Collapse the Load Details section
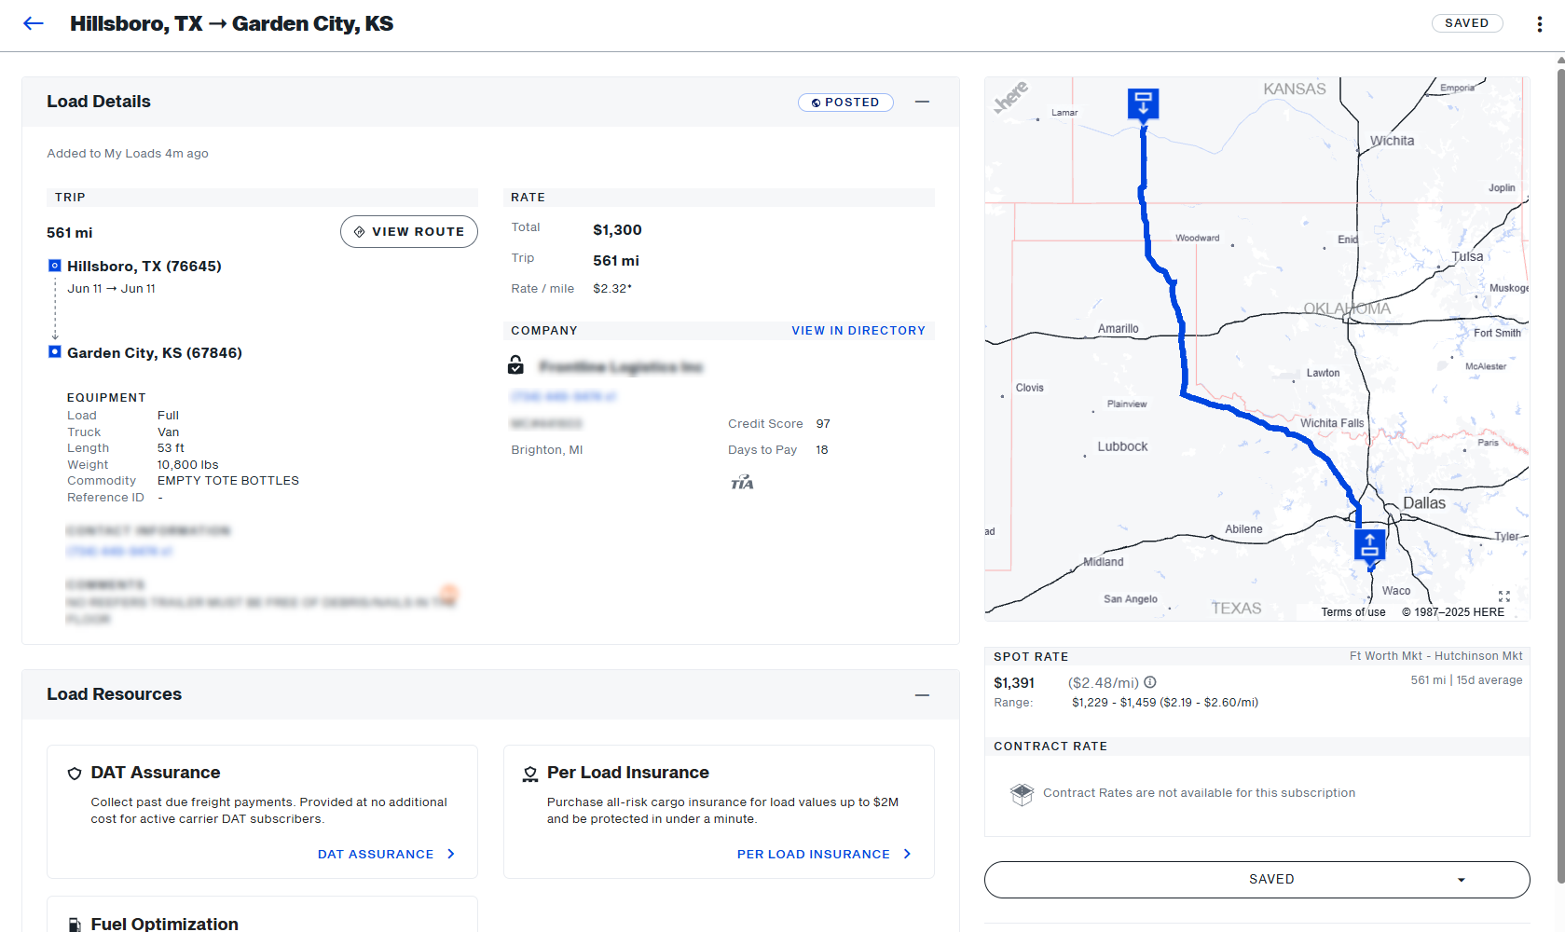1565x932 pixels. point(922,102)
